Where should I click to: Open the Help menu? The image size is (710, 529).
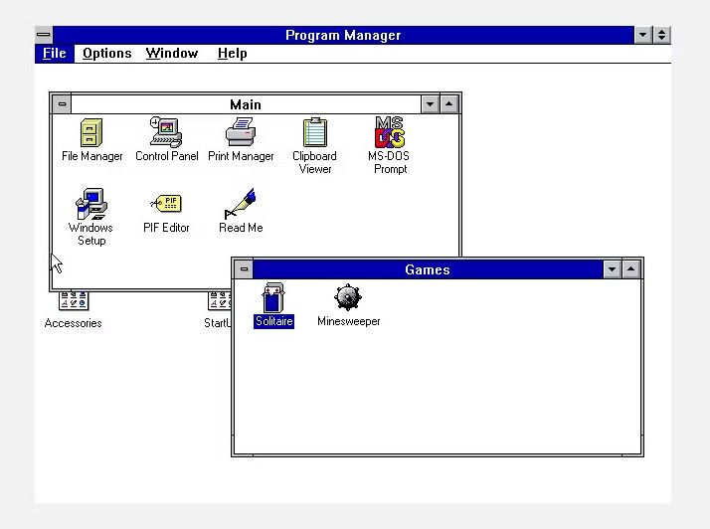(233, 54)
